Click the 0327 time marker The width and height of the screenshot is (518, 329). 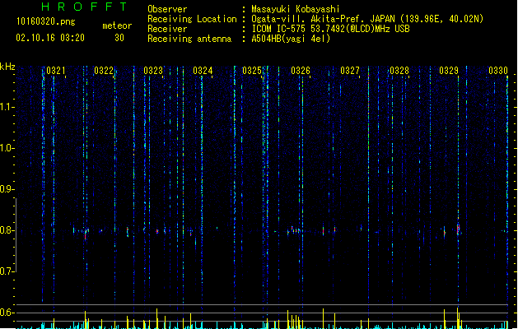(x=350, y=71)
